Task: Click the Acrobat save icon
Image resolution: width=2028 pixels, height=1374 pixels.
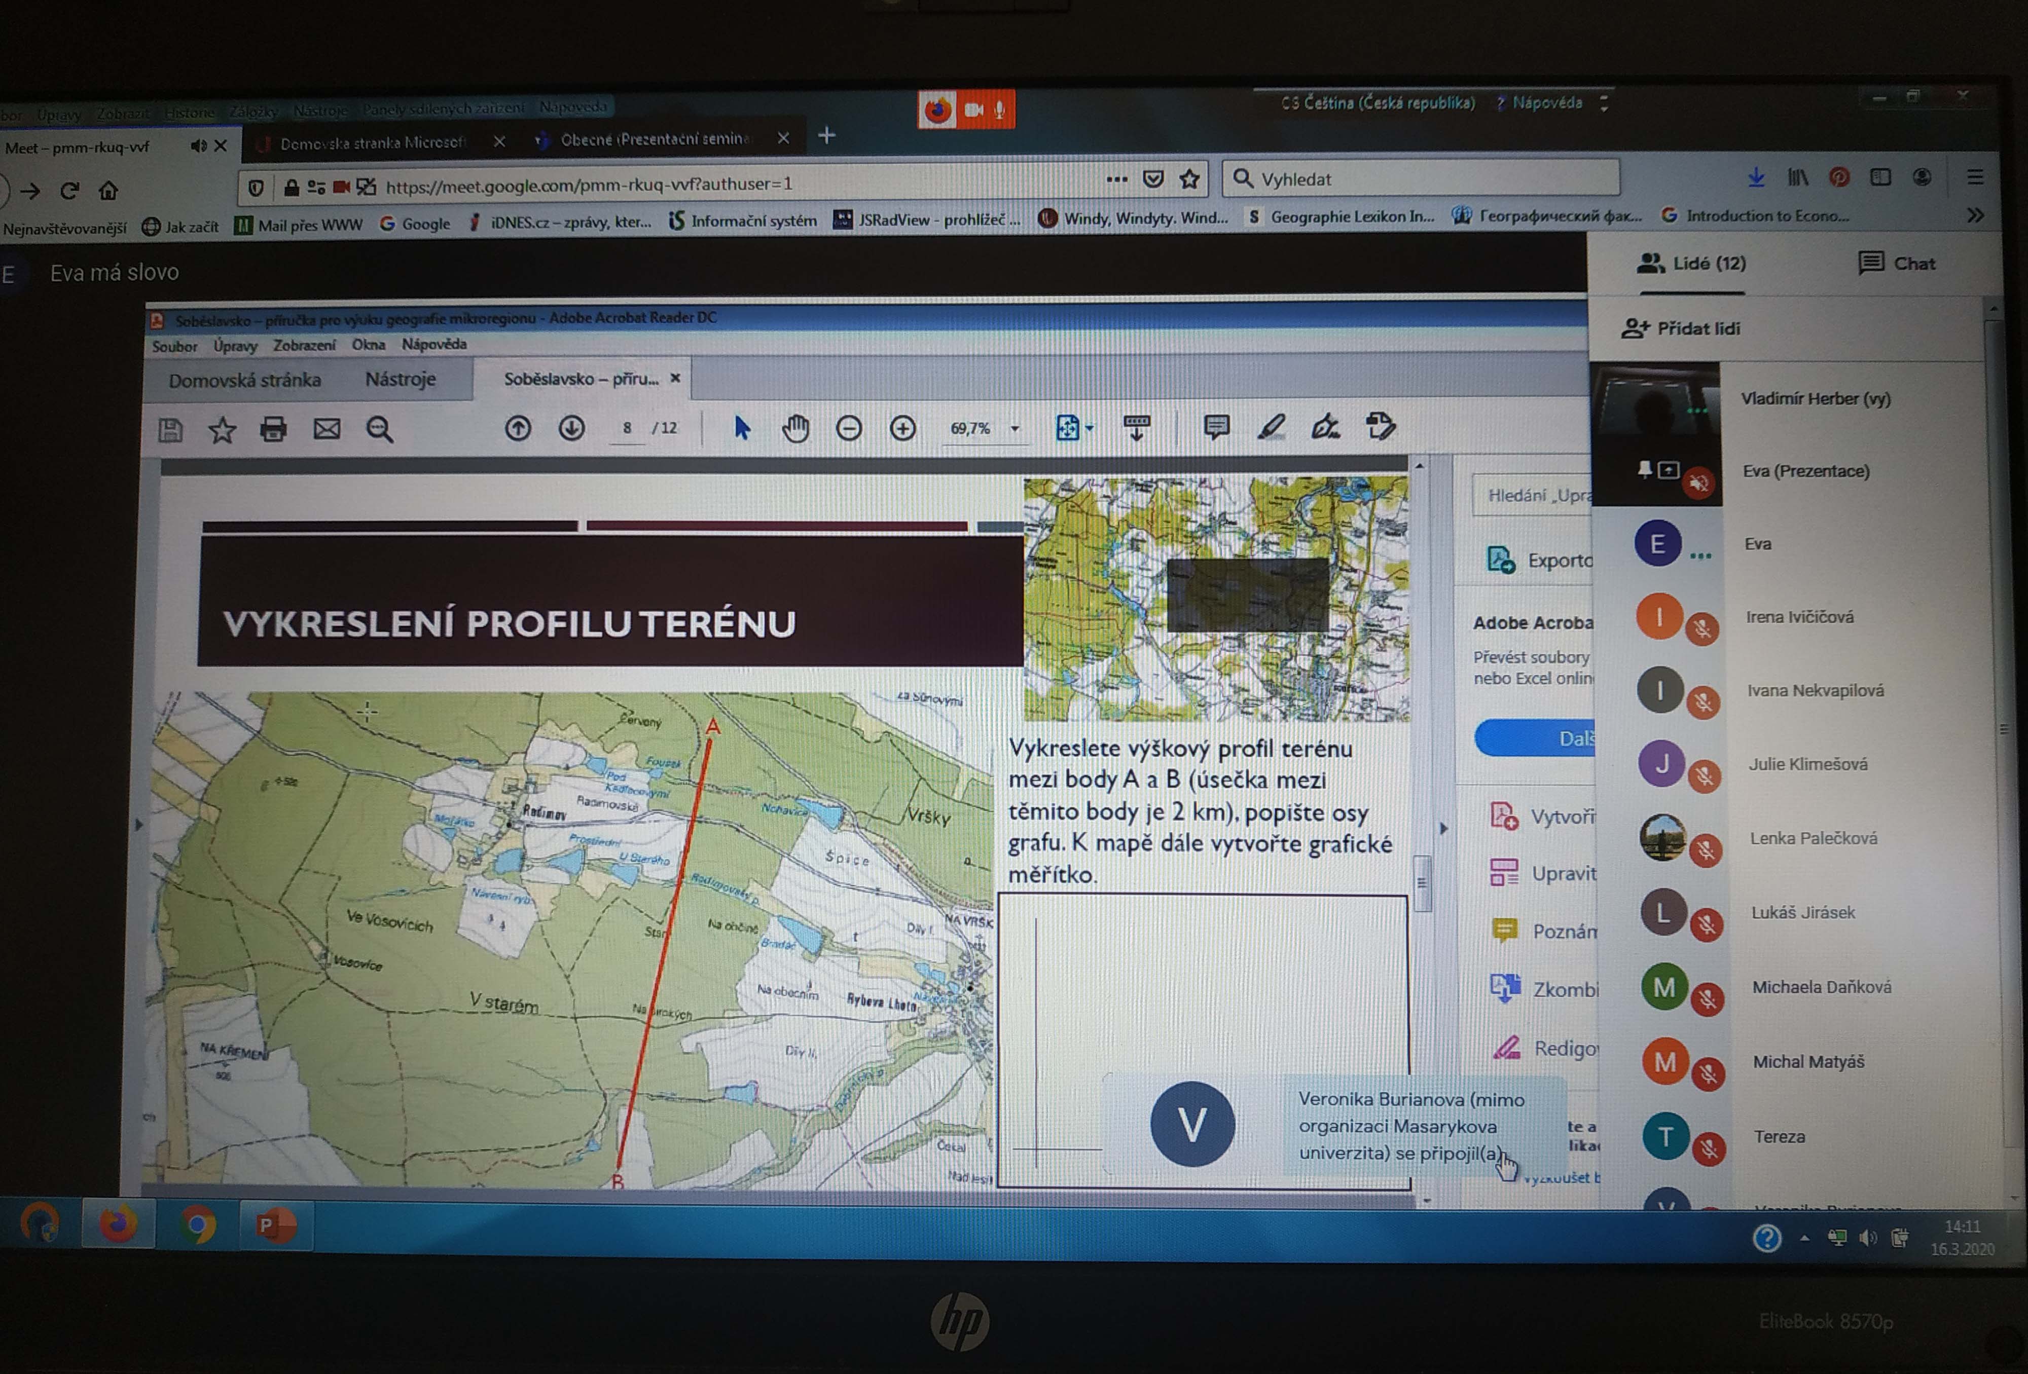Action: click(170, 430)
